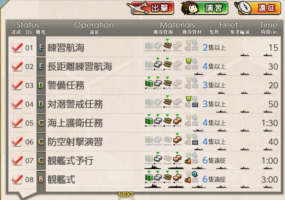Screen dimensions: 285x200
Task: Click the ammo bullet icon in row 01
Action: (167, 46)
